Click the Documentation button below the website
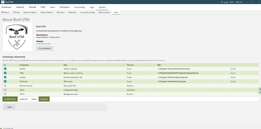This screenshot has height=129, width=261. [x=45, y=49]
